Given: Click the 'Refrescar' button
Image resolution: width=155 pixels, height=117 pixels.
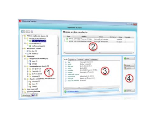Looking at the screenshot, I should click(27, 95).
